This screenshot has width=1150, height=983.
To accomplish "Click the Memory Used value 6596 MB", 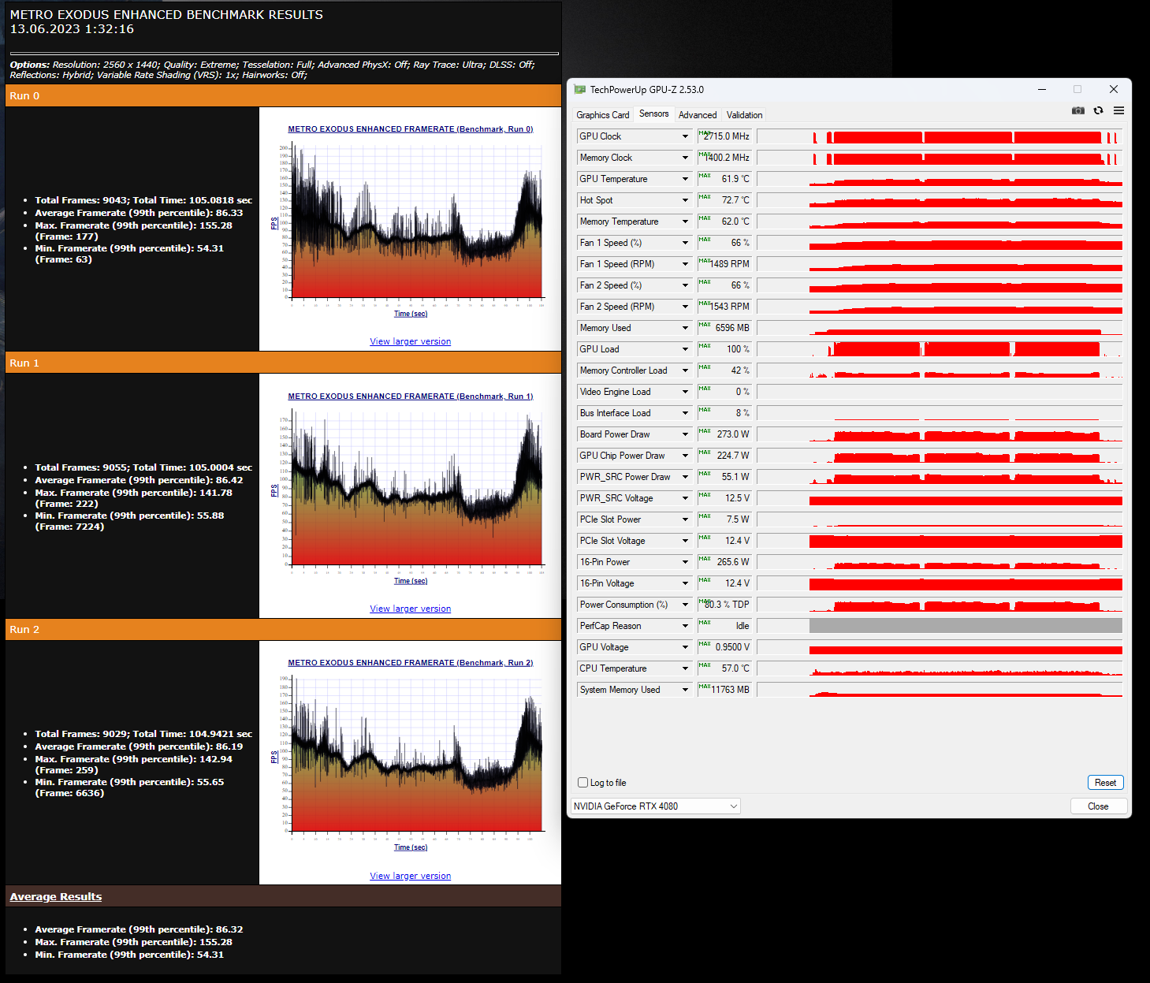I will 724,328.
